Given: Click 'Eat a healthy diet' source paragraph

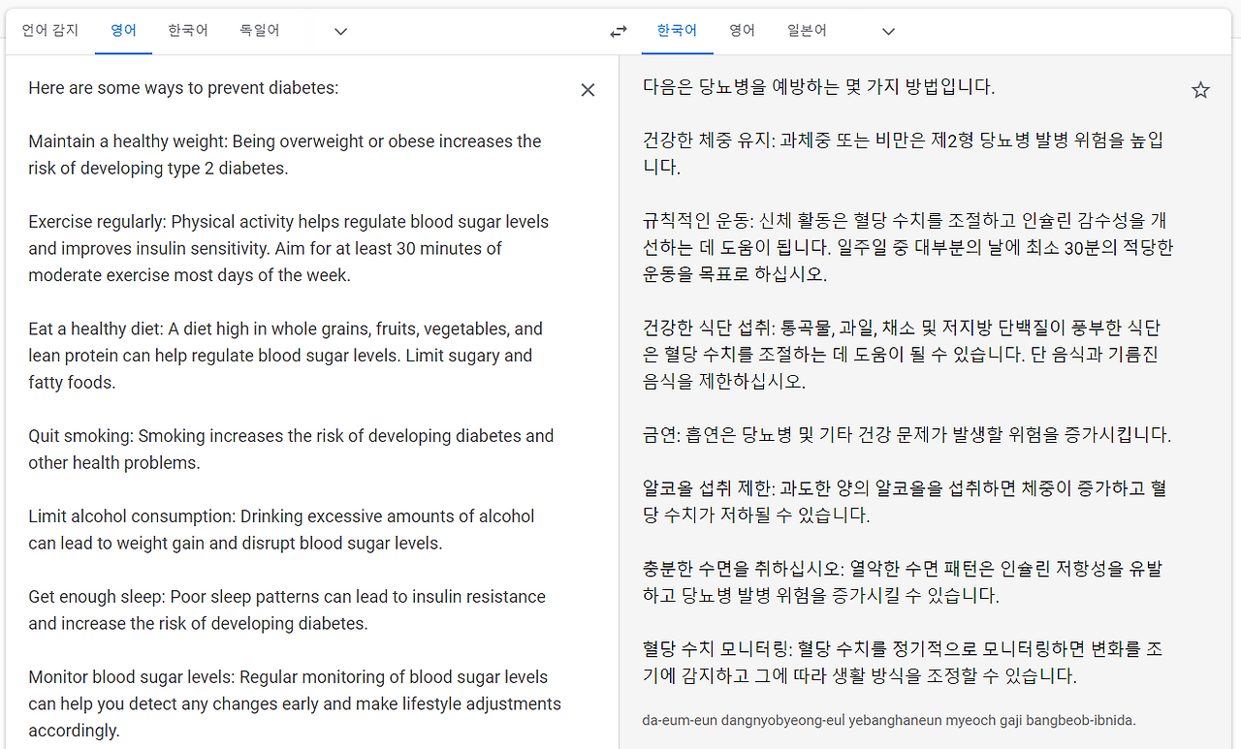Looking at the screenshot, I should tap(286, 356).
